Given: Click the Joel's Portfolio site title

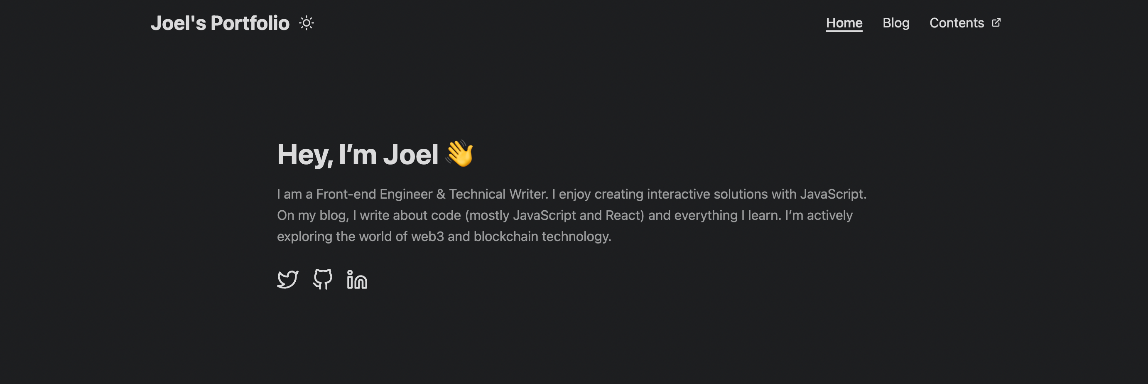Looking at the screenshot, I should tap(220, 23).
